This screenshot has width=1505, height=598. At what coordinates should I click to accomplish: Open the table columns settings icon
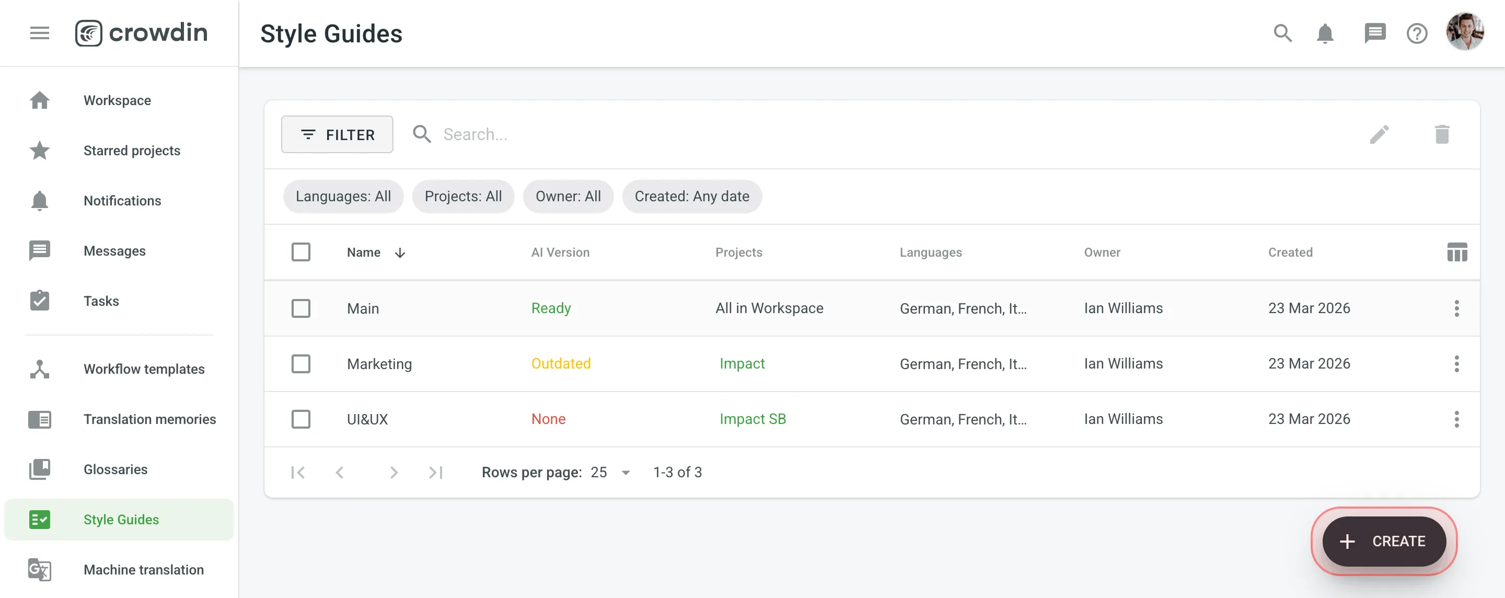point(1456,251)
